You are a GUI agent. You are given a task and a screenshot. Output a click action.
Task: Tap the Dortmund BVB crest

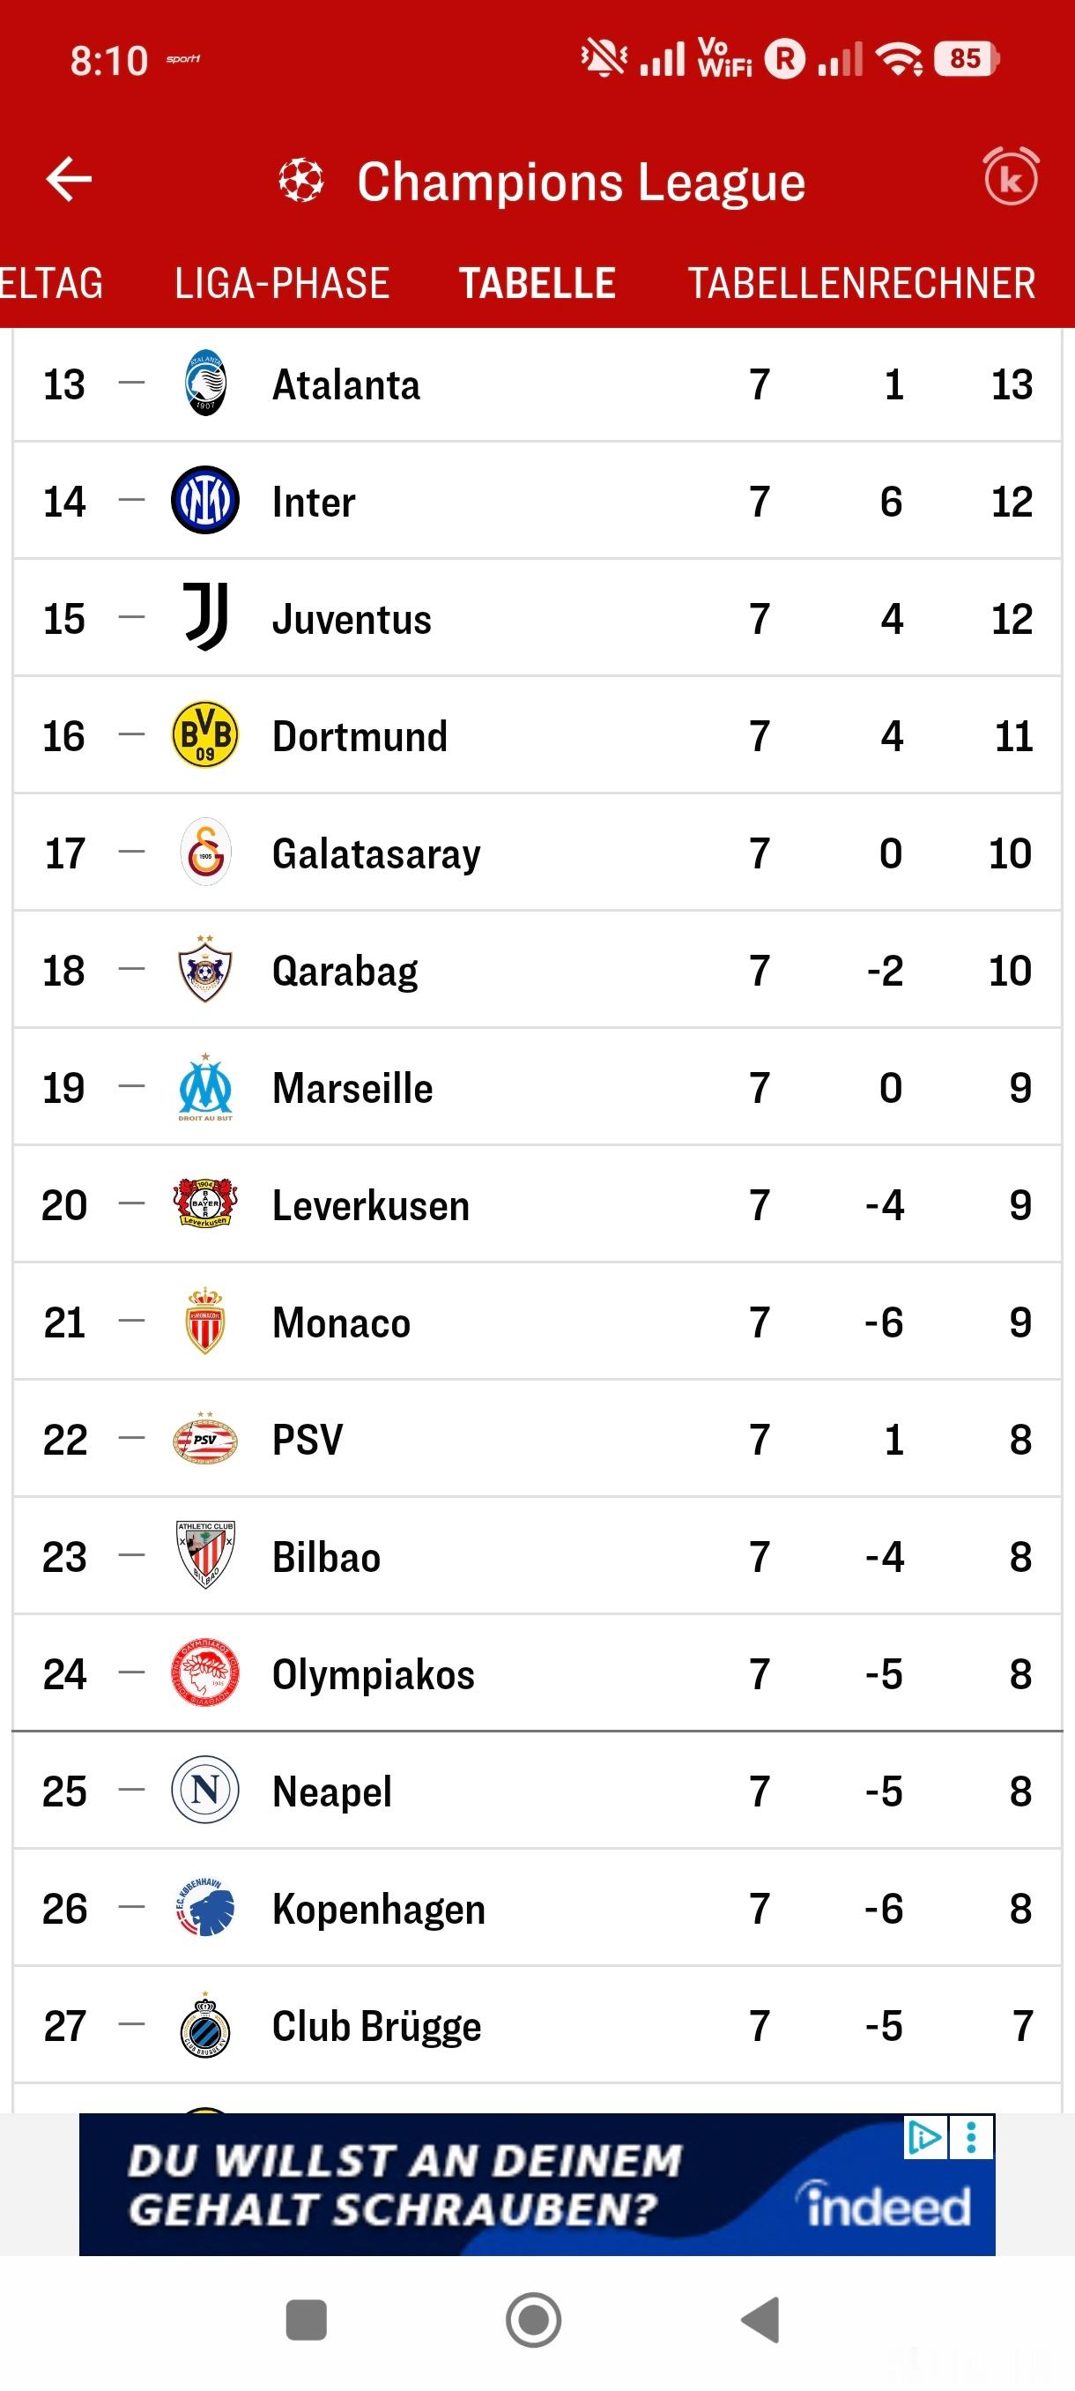(x=205, y=734)
